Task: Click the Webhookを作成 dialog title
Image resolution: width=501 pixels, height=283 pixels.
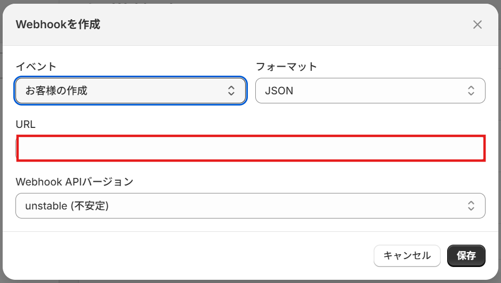Action: (58, 25)
